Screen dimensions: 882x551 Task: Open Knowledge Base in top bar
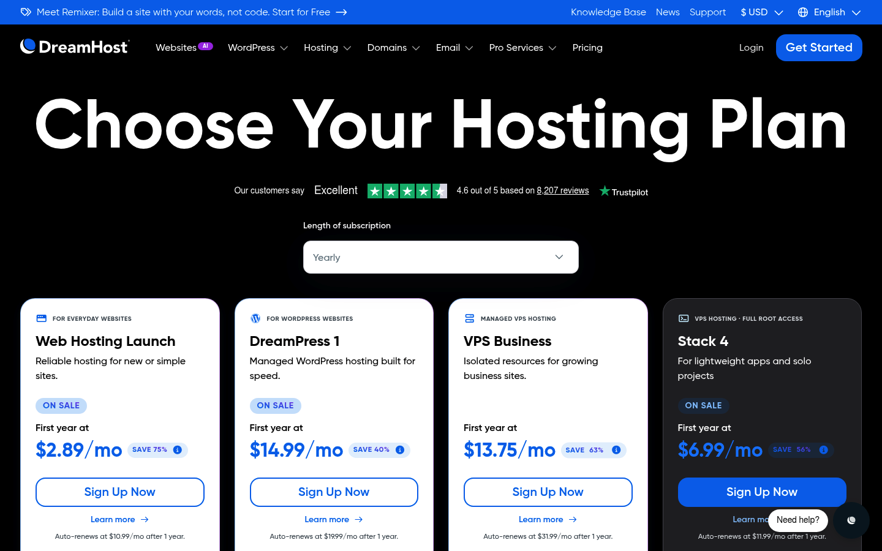(x=608, y=12)
